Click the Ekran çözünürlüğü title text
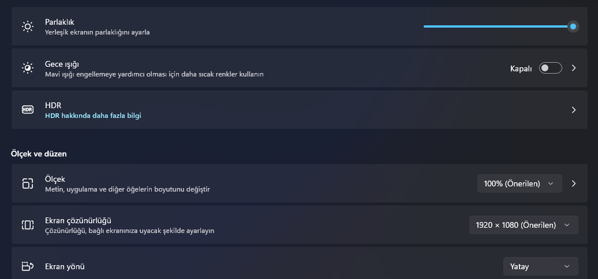598x279 pixels. coord(78,220)
